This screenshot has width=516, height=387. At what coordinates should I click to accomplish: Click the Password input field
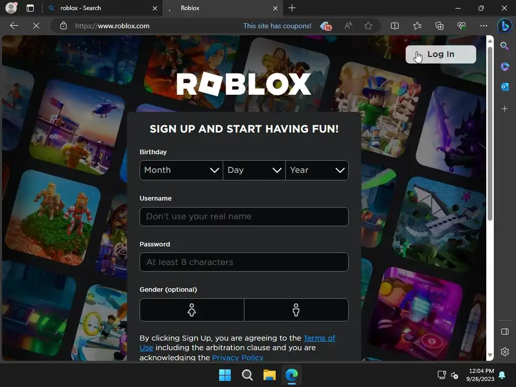click(244, 262)
